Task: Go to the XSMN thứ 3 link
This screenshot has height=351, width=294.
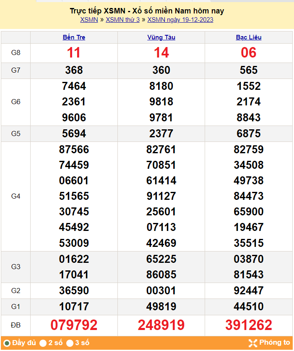Action: (x=122, y=20)
